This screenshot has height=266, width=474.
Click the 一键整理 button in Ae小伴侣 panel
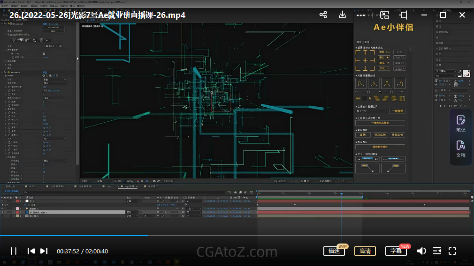[x=397, y=111]
